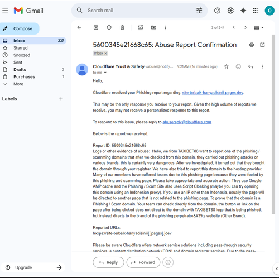Delete this email with trash icon
The height and width of the screenshot is (278, 279).
tap(122, 27)
